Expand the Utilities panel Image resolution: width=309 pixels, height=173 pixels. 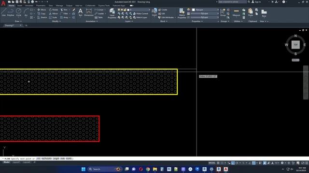pos(238,21)
